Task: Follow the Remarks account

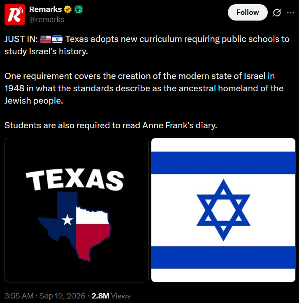Action: click(248, 12)
